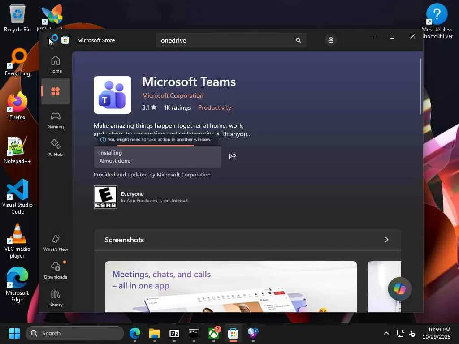Click 'Provided and updated by Microsoft Corporation' text
This screenshot has width=459, height=344.
[x=152, y=175]
